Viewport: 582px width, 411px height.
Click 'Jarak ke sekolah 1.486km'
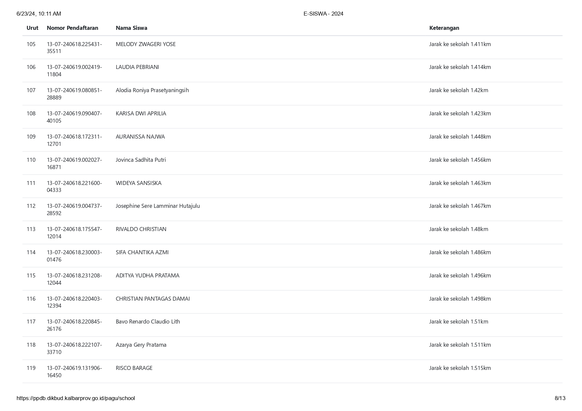pos(460,252)
